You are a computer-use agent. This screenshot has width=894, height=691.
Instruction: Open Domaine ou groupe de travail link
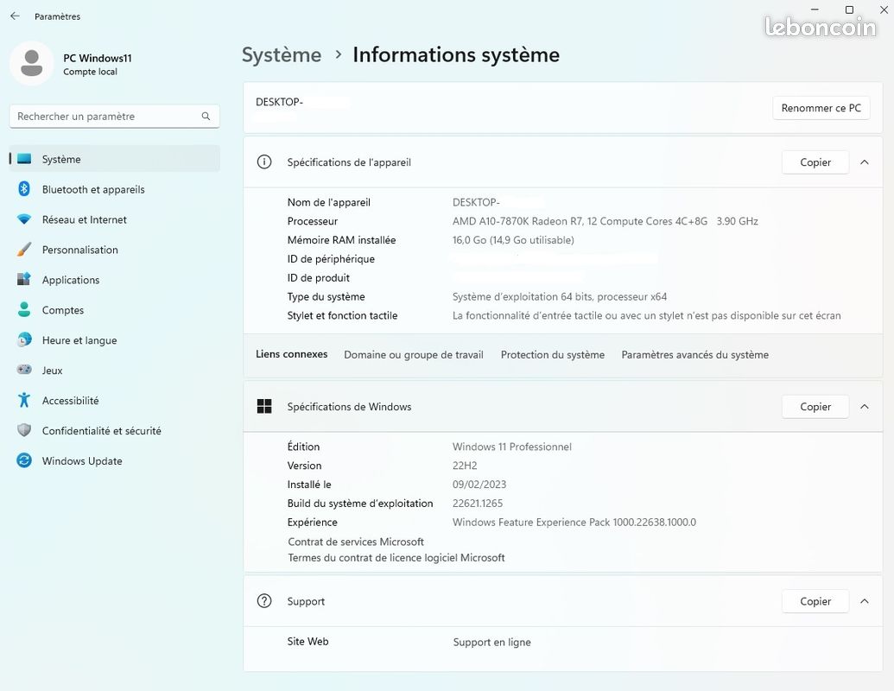[414, 355]
